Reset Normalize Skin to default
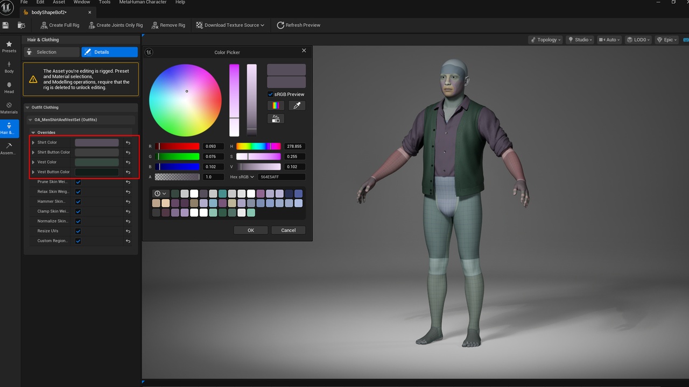 point(128,221)
